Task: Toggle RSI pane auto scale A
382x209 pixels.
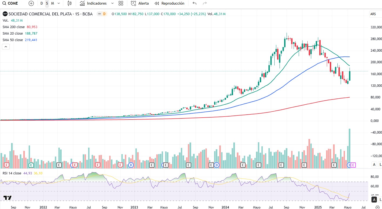Action: [x=374, y=200]
